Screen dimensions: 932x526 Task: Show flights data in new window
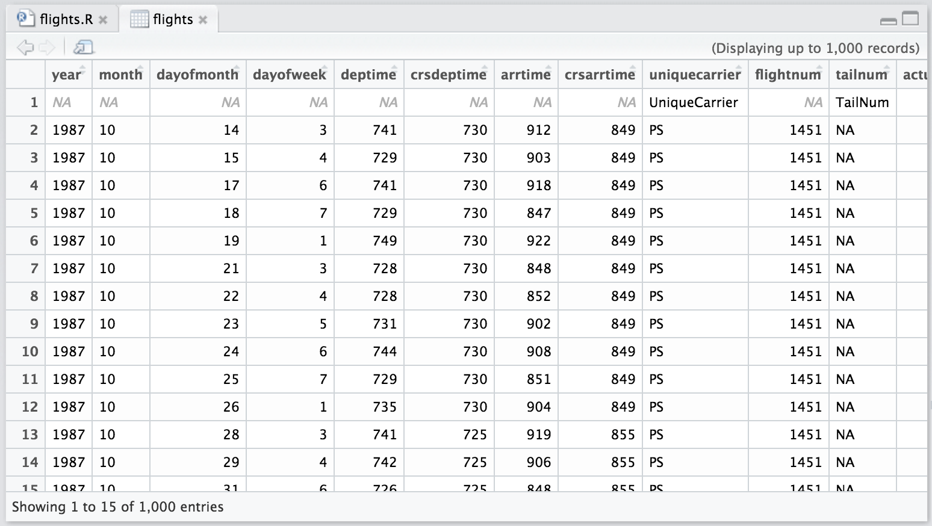[x=83, y=47]
